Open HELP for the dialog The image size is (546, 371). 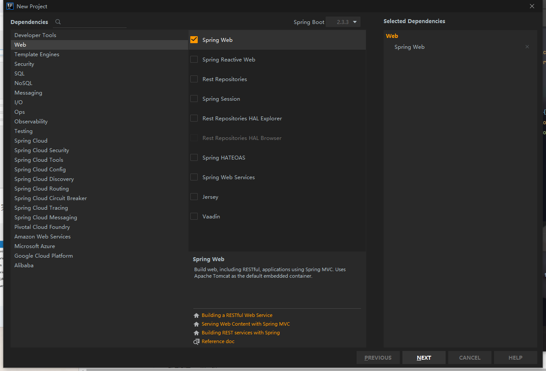515,357
